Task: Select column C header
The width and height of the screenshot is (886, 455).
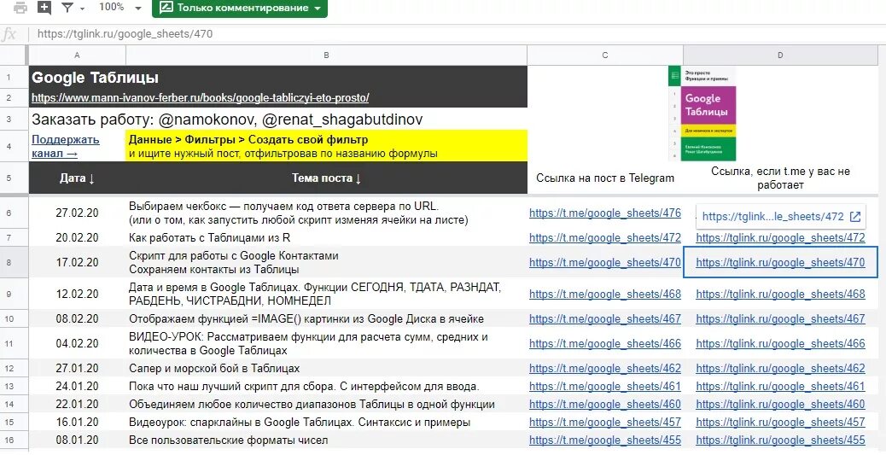Action: coord(605,55)
